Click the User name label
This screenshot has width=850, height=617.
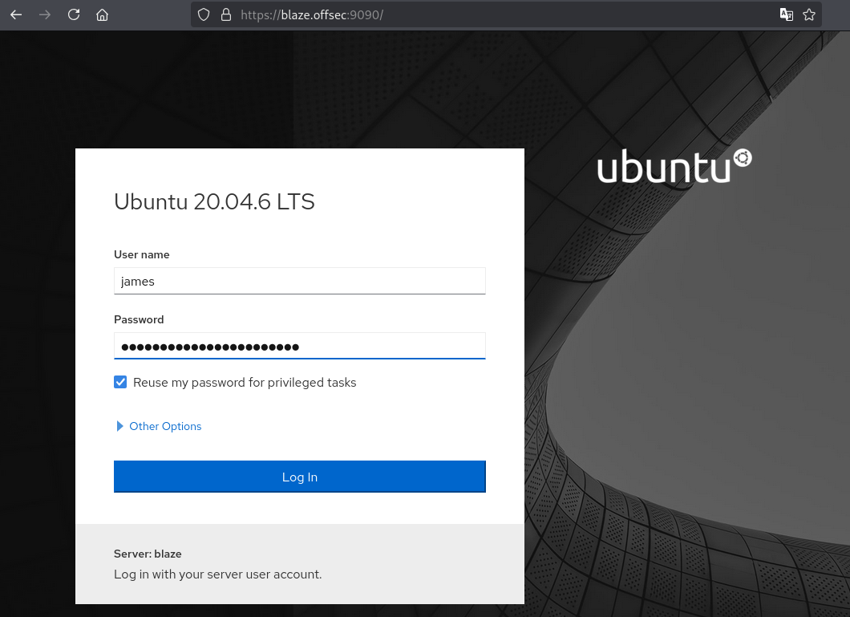pos(141,255)
